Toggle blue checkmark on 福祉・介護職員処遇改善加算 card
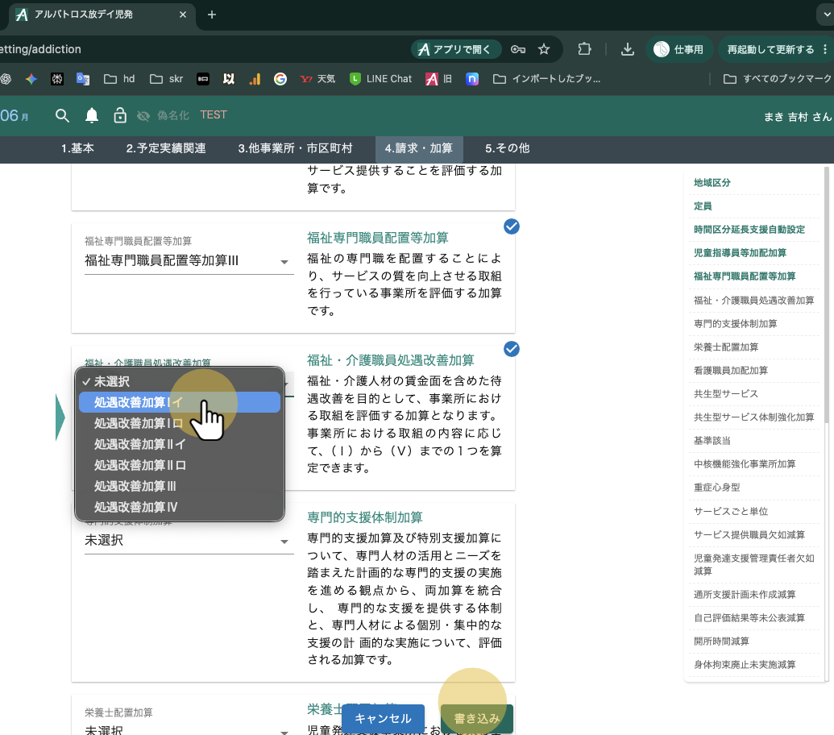The height and width of the screenshot is (735, 834). 512,349
